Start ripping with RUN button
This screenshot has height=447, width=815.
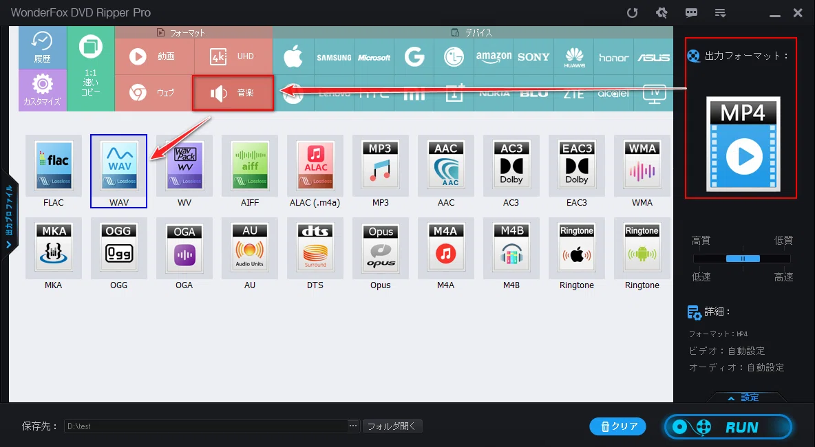pyautogui.click(x=728, y=427)
